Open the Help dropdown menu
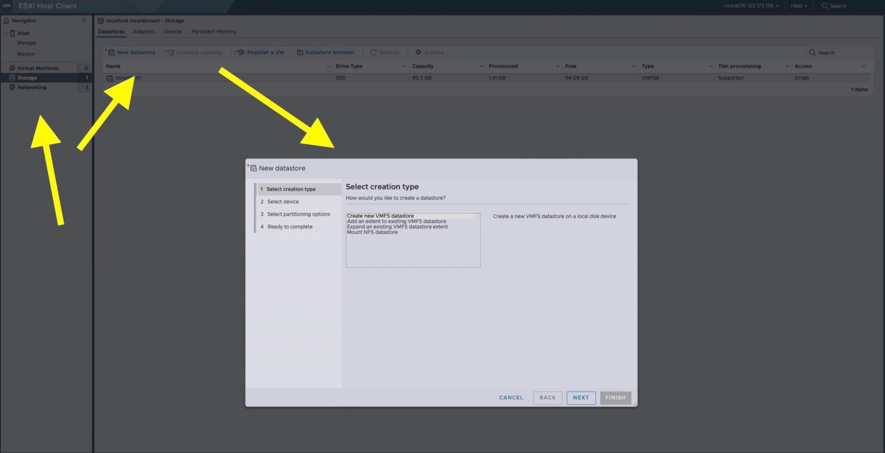 (x=799, y=6)
